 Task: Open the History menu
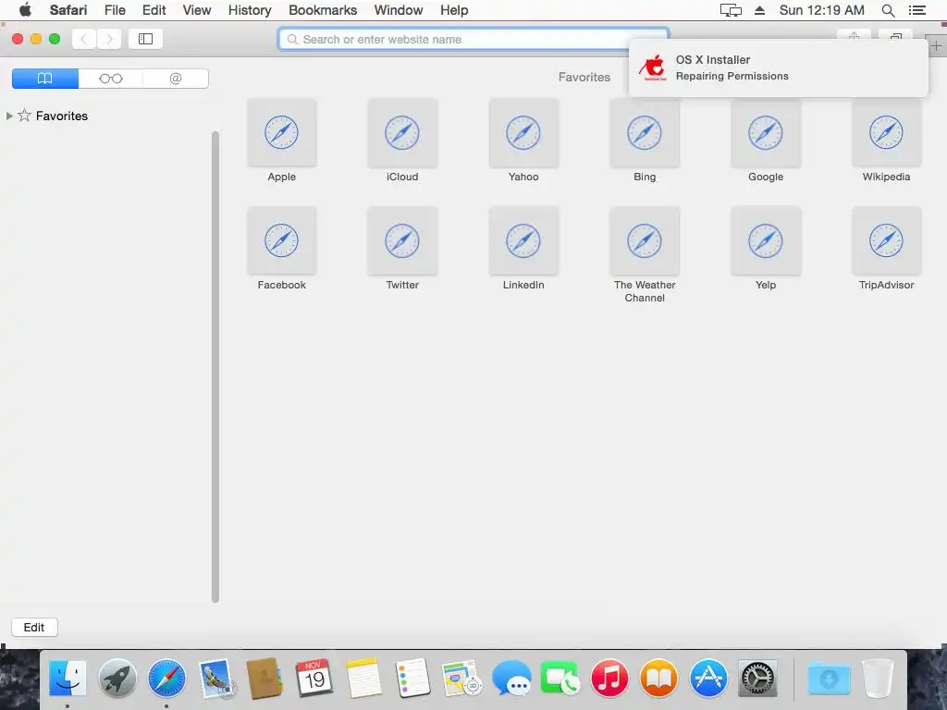(x=250, y=10)
